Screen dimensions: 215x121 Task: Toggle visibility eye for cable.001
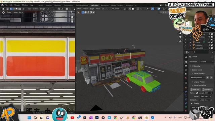(209, 45)
